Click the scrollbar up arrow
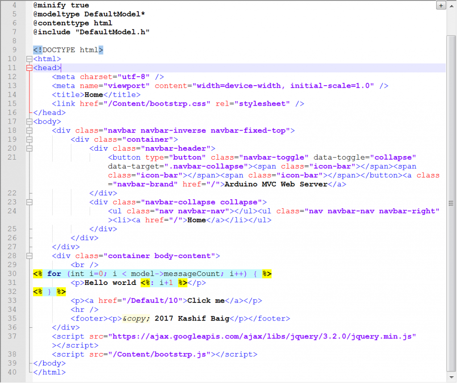 (x=451, y=5)
